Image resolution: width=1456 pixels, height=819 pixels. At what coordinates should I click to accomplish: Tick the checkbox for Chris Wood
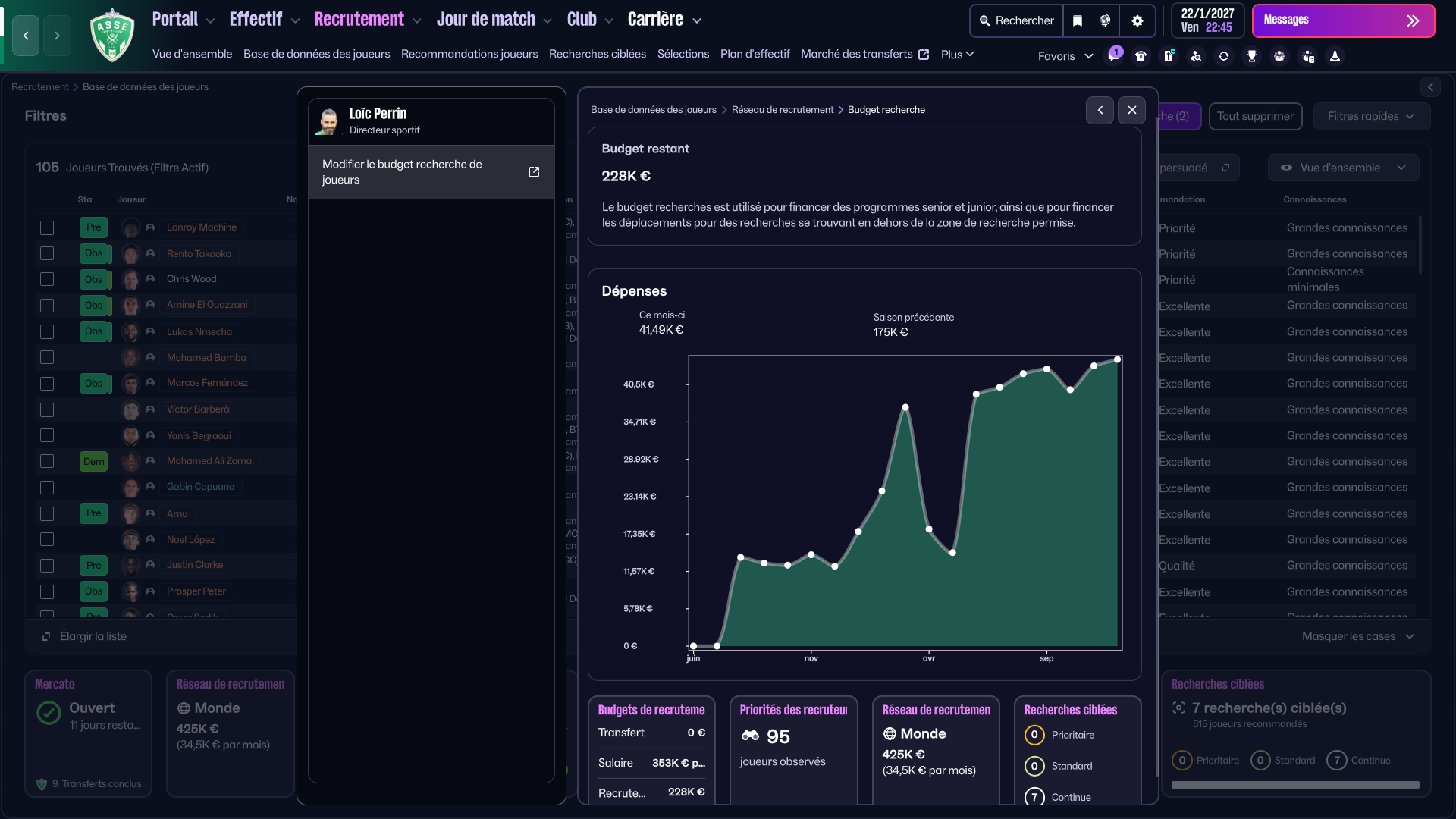pyautogui.click(x=47, y=279)
